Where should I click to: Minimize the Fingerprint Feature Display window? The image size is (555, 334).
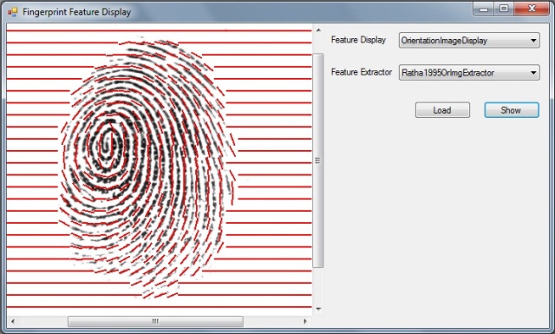coord(484,9)
